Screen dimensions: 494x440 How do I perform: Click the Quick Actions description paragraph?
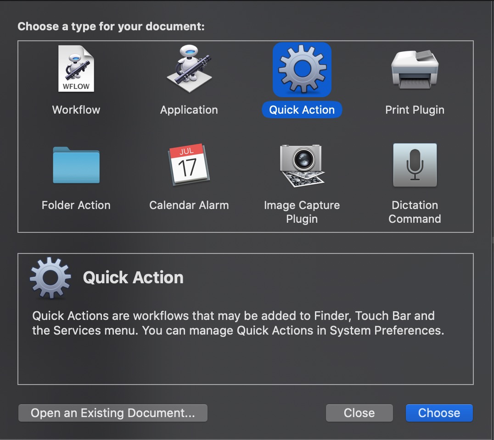238,323
